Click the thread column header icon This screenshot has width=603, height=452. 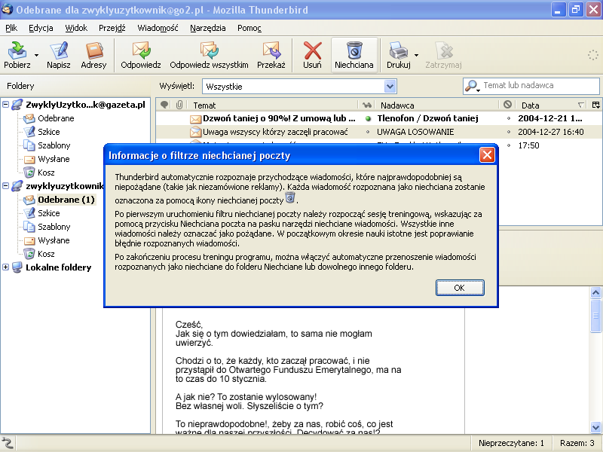[x=164, y=105]
